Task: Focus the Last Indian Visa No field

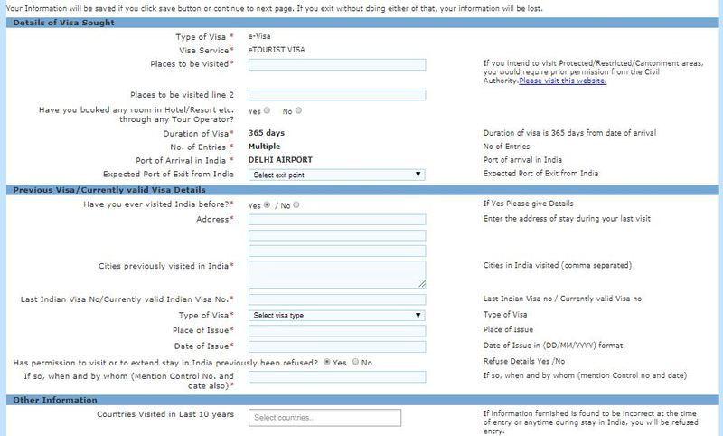Action: coord(336,299)
